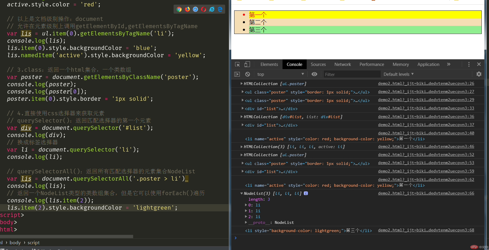Image resolution: width=489 pixels, height=250 pixels.
Task: Expand NodeList item 1: li
Action: pyautogui.click(x=246, y=211)
